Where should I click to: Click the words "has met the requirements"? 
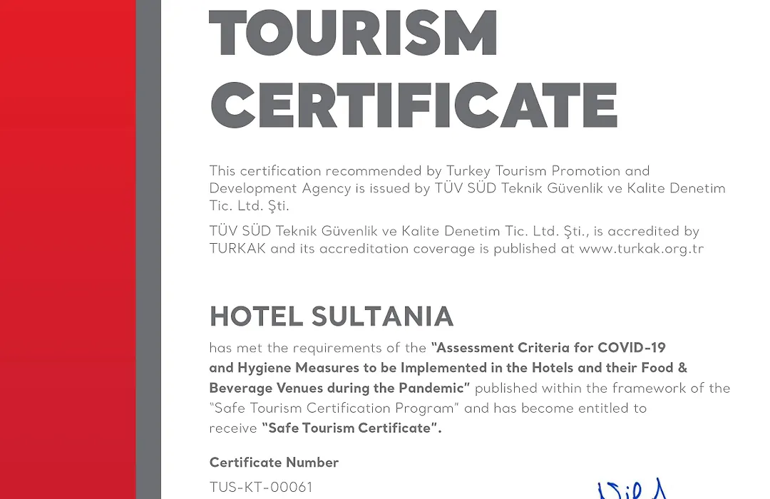coord(295,348)
